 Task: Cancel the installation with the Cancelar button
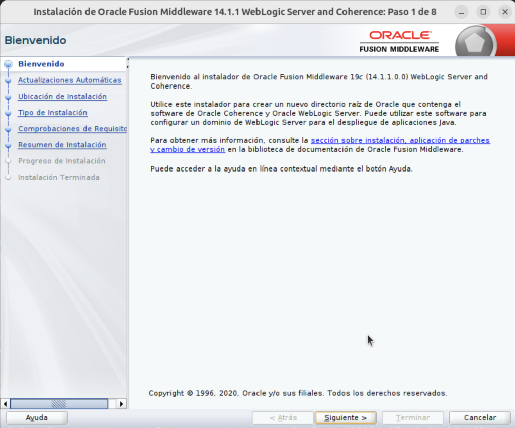point(479,417)
